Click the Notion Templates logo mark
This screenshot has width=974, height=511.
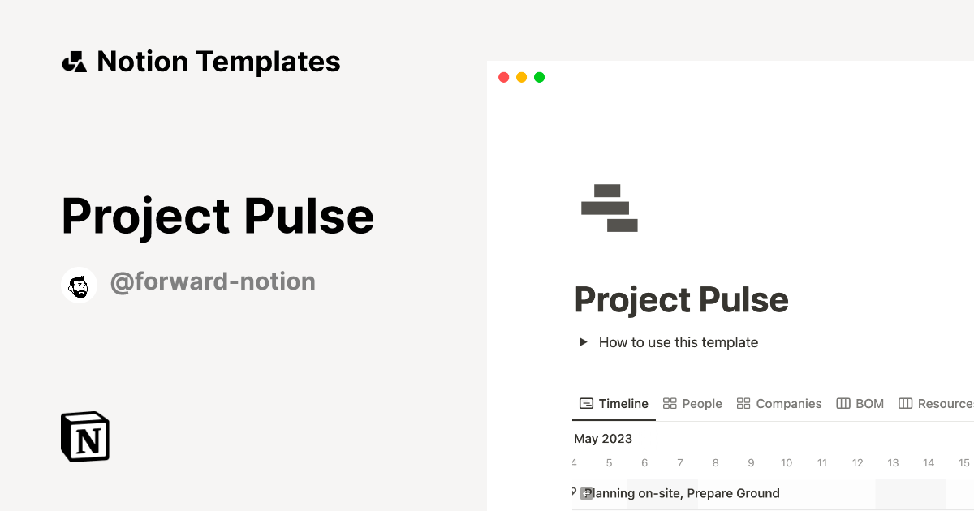pyautogui.click(x=74, y=61)
